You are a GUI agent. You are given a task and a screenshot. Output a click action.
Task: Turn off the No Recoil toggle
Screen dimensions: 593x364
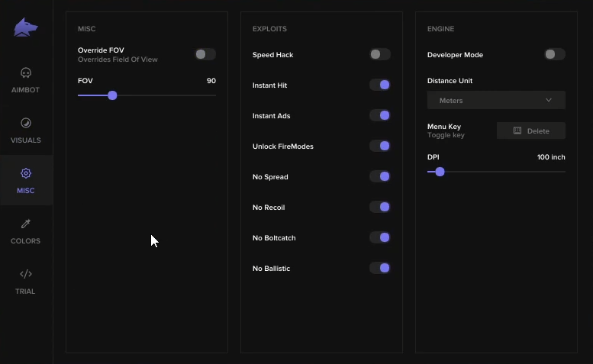[379, 207]
